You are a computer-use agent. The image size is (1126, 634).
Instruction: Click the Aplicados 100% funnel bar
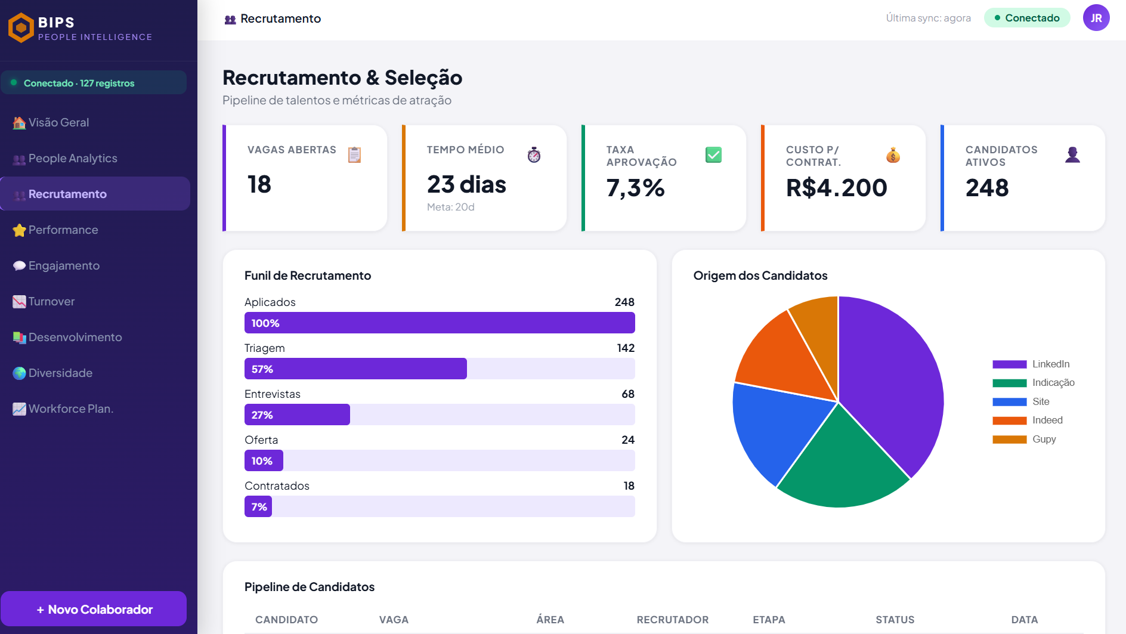point(440,323)
